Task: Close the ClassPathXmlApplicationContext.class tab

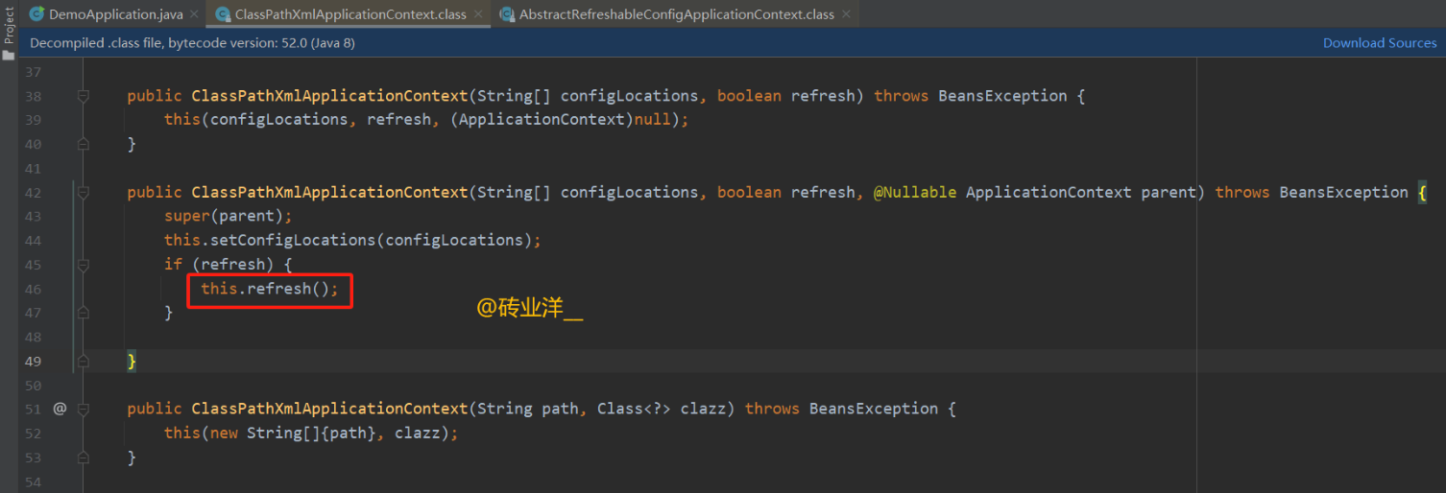Action: tap(478, 14)
